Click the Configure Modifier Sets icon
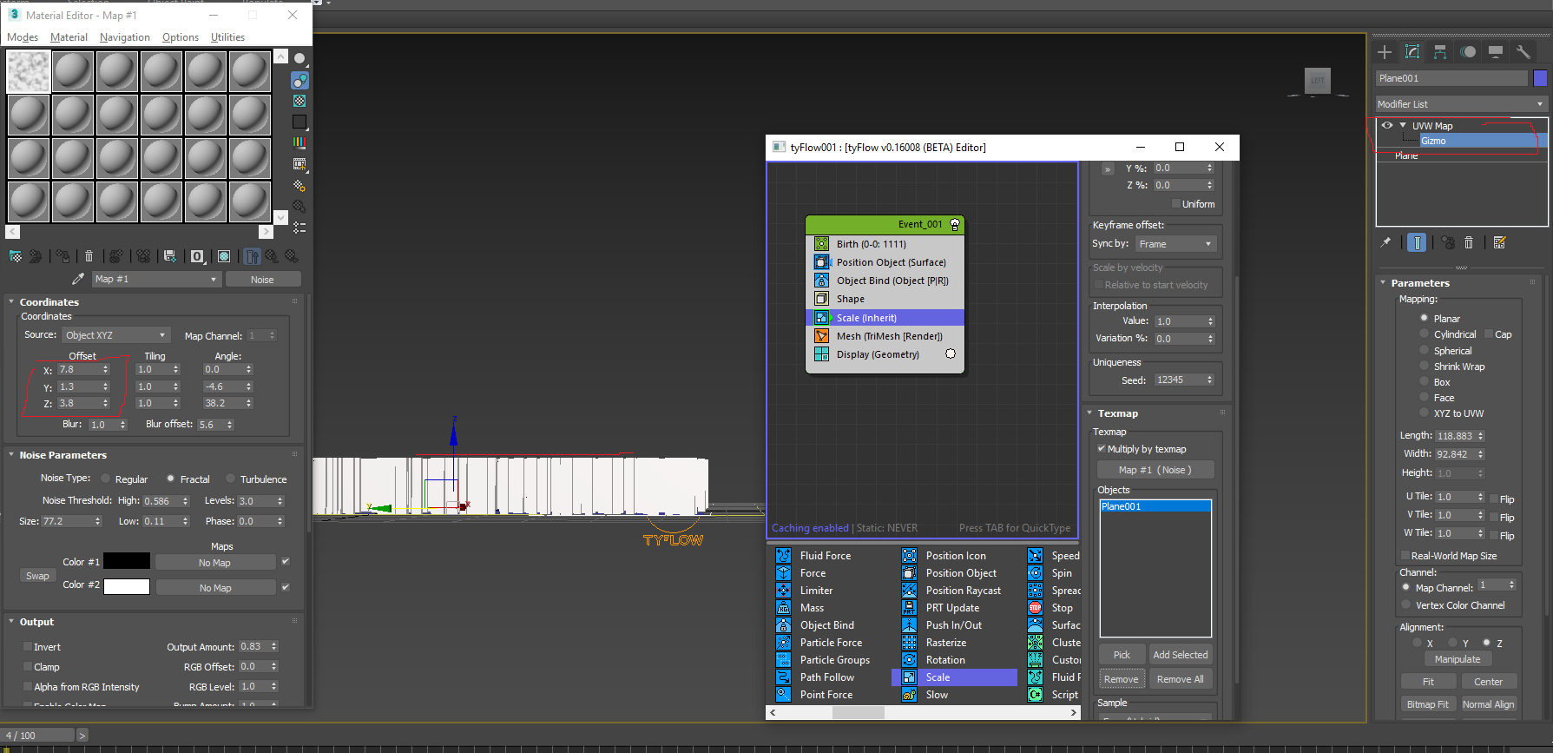The image size is (1553, 753). coord(1499,242)
